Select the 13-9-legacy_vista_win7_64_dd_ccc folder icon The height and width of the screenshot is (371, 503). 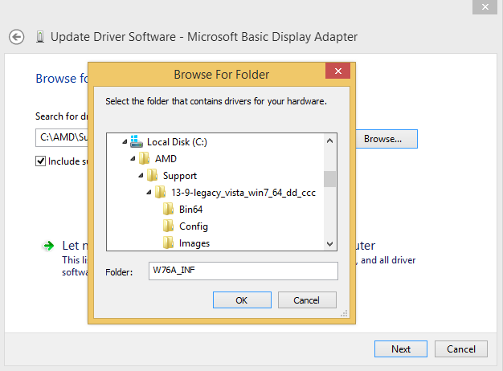tap(161, 193)
